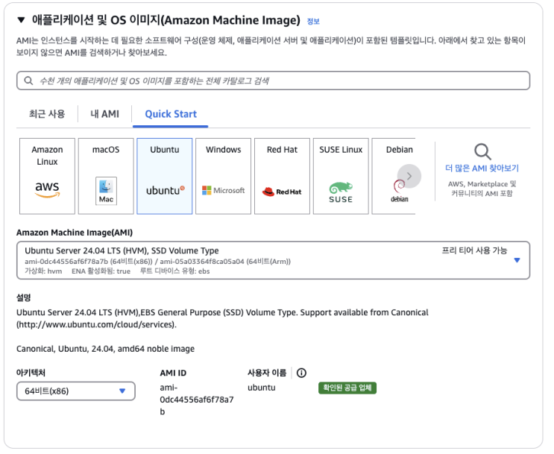Click the 아키텍처 label
The image size is (554, 454).
[31, 373]
